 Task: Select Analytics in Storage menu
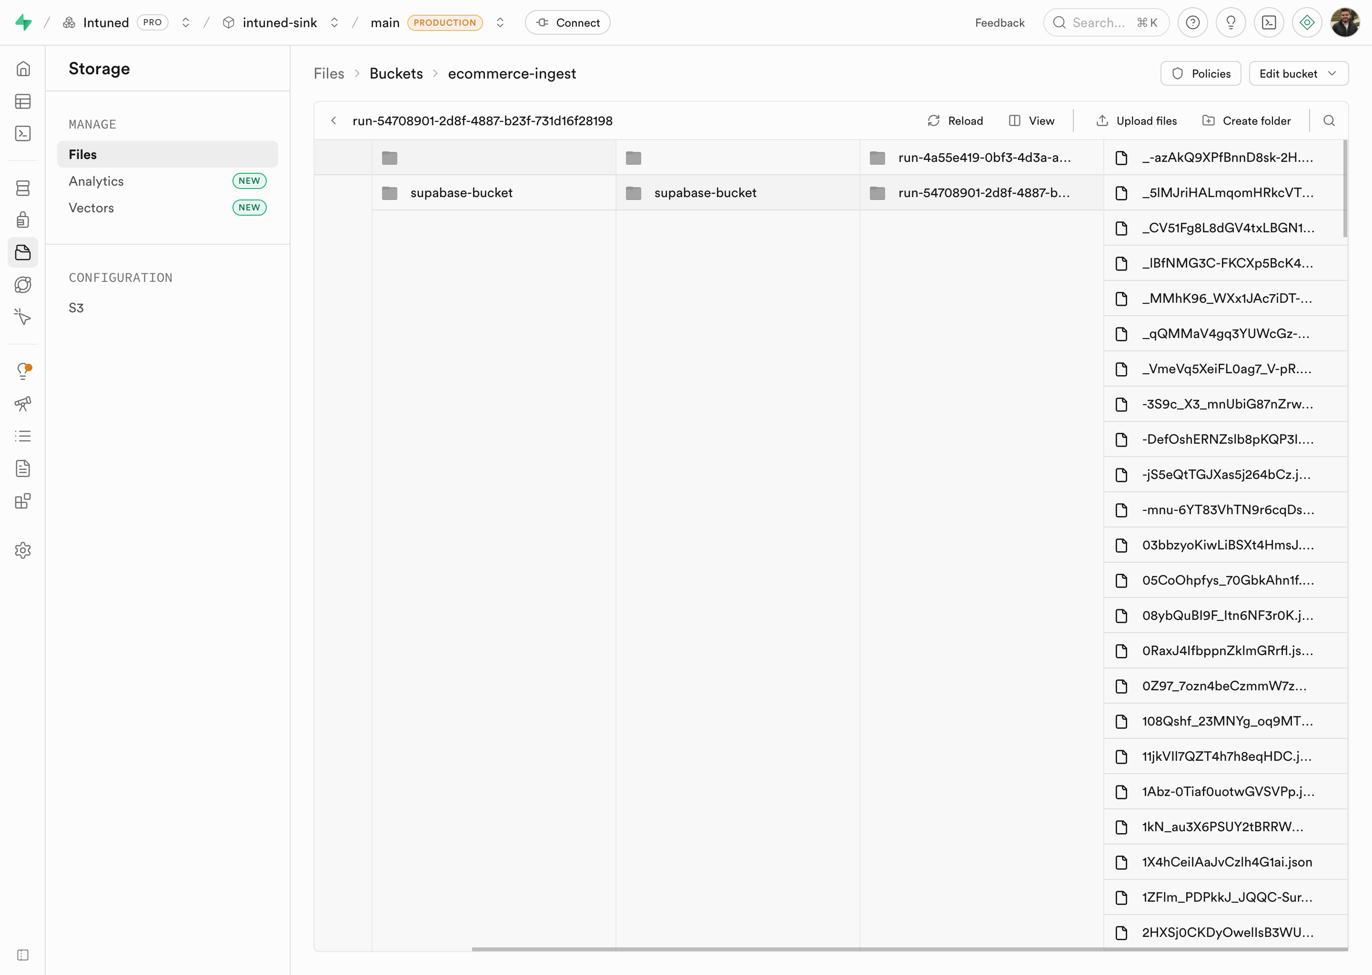point(168,181)
